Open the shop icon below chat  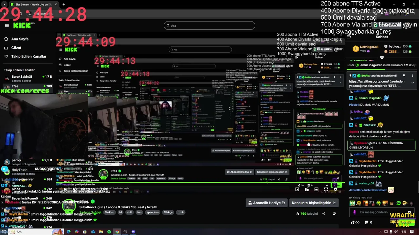coord(366,223)
